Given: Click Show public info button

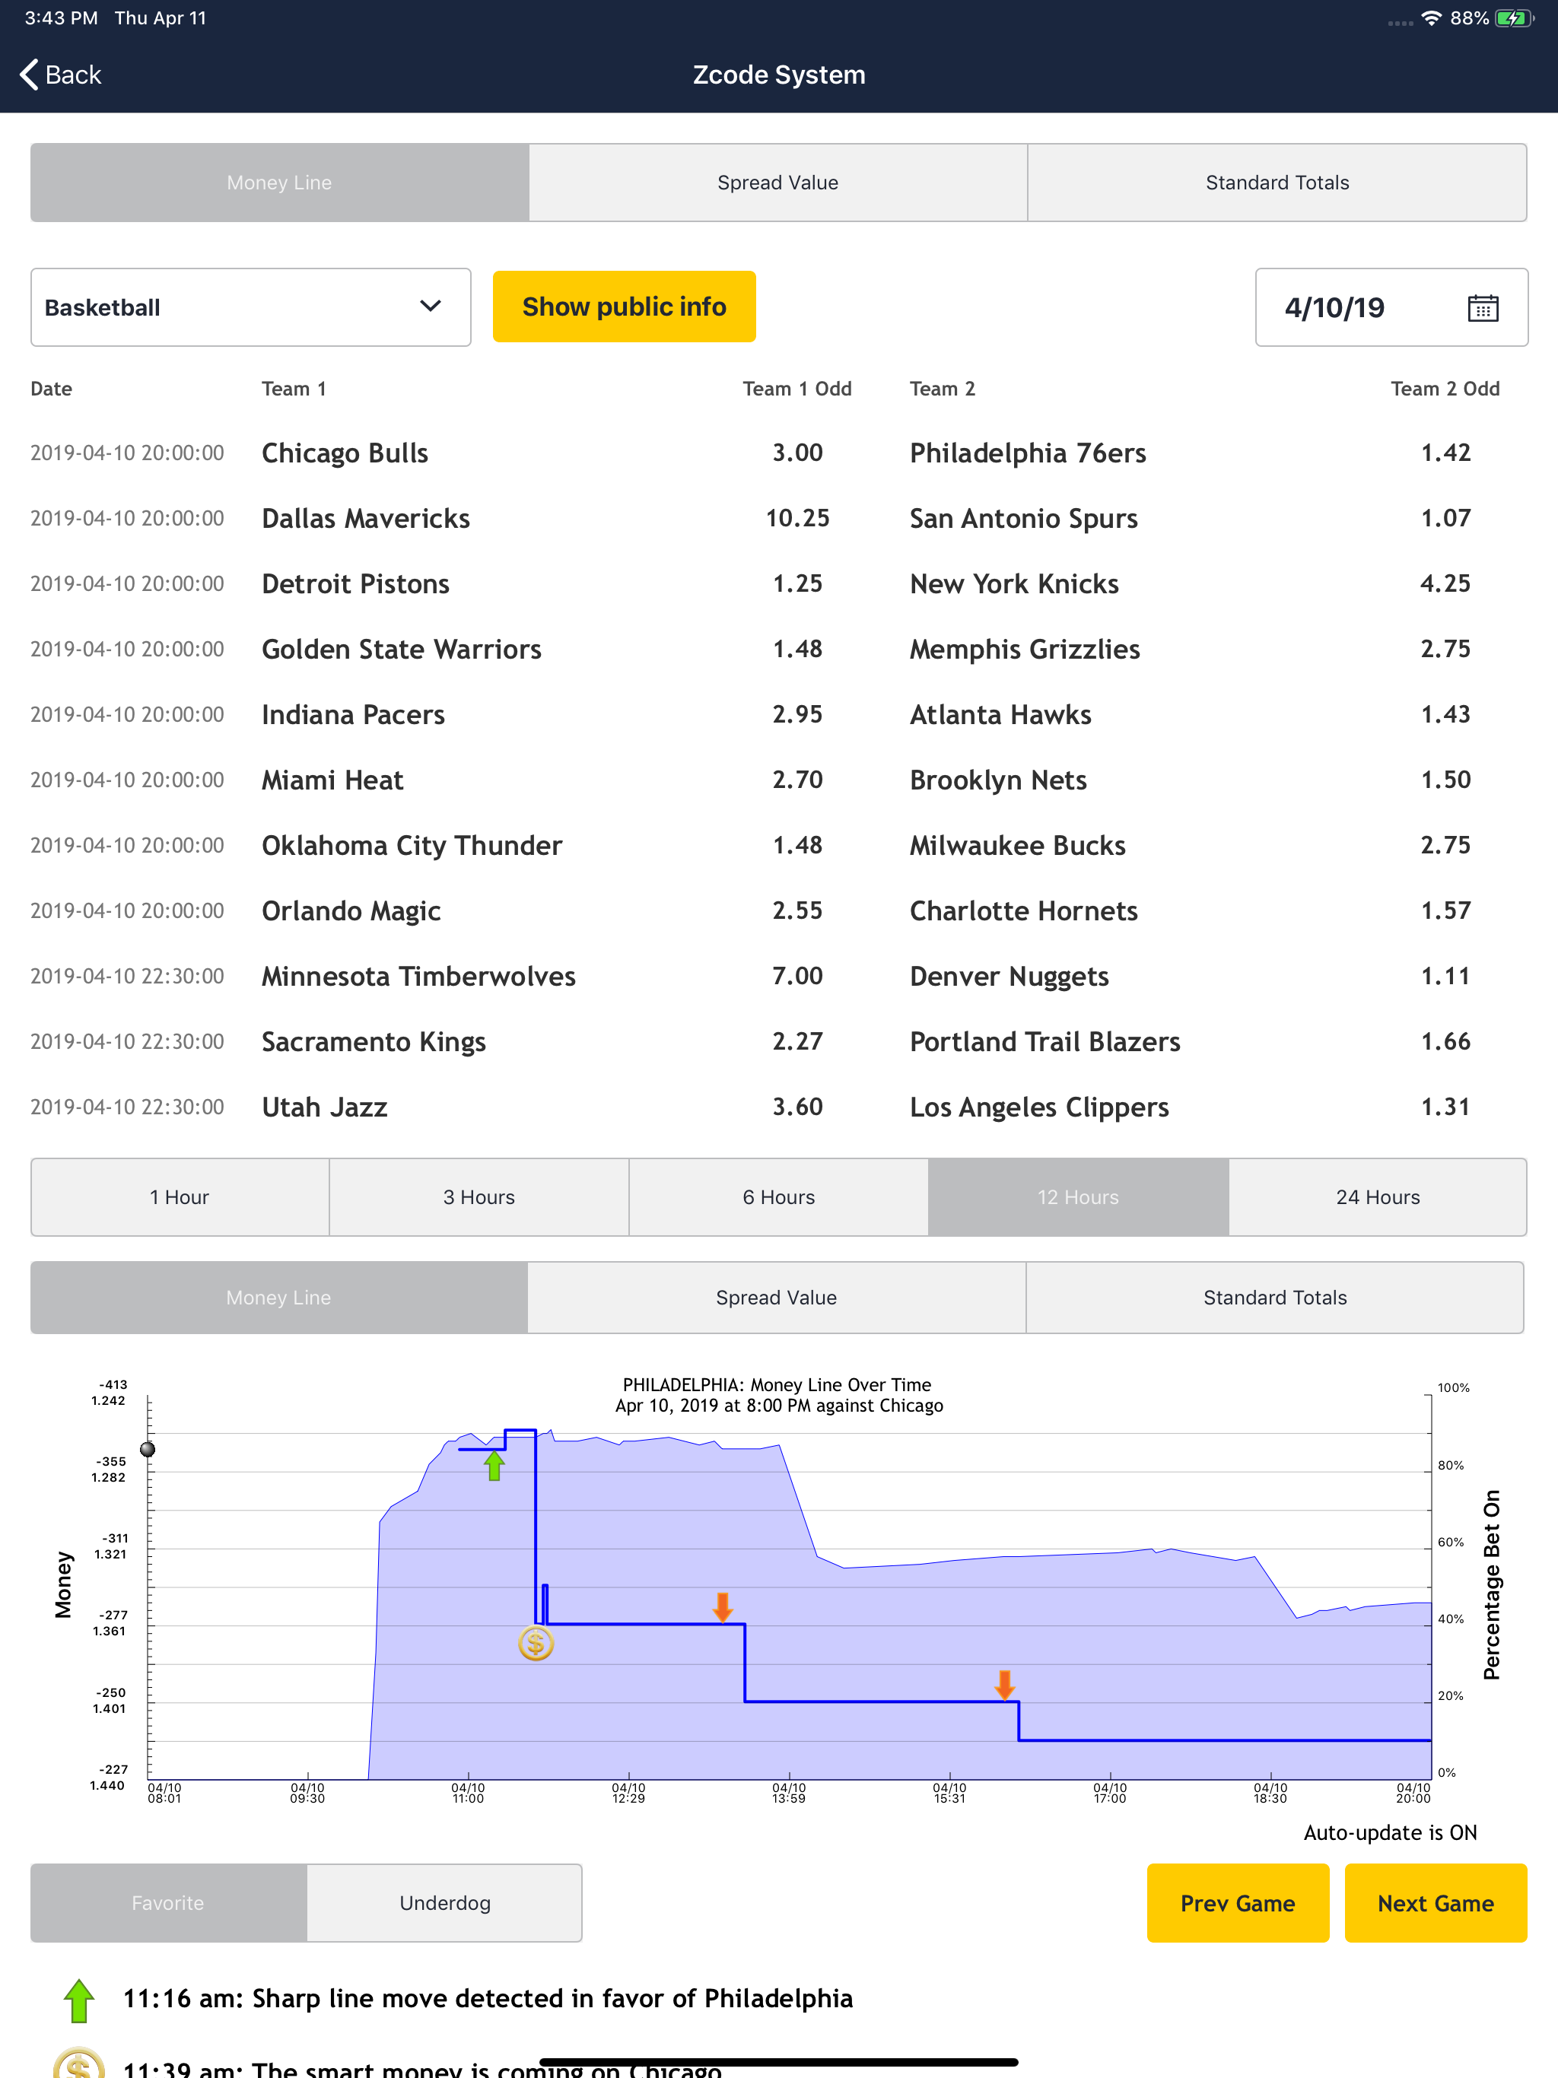Looking at the screenshot, I should click(624, 307).
